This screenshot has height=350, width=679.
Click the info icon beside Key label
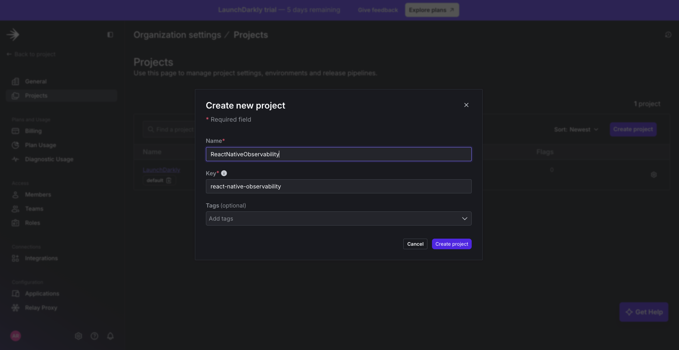224,173
